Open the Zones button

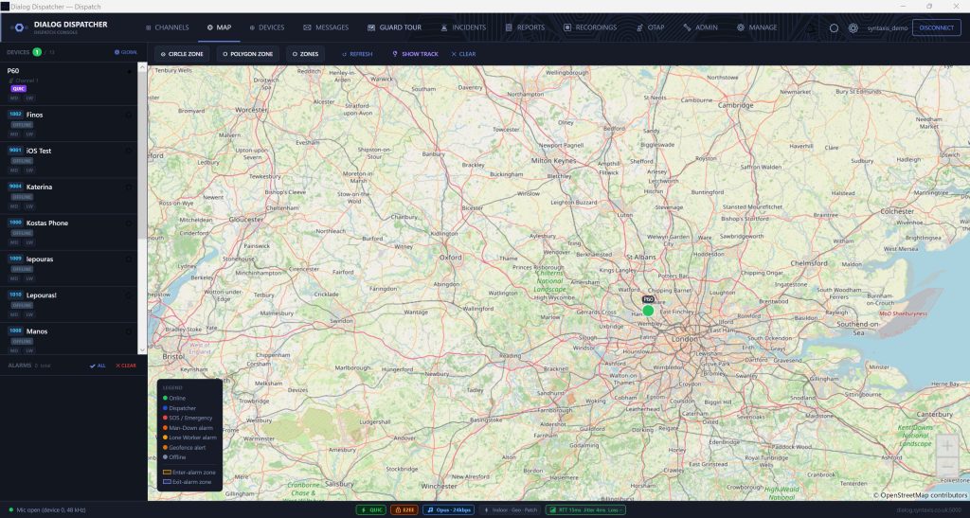306,54
